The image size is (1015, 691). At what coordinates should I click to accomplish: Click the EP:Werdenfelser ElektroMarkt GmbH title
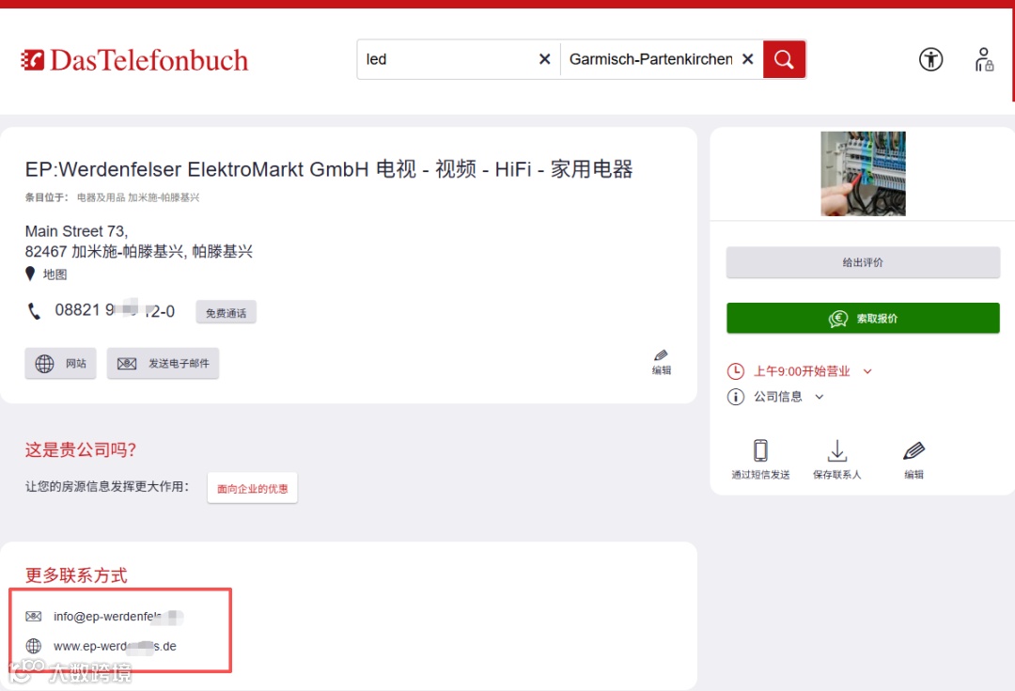(329, 169)
